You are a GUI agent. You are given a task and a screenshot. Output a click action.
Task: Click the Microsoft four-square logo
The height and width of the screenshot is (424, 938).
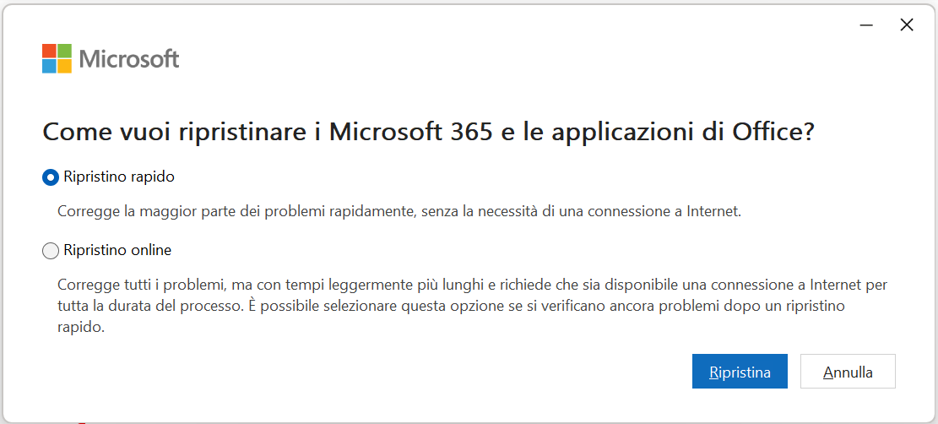point(57,58)
